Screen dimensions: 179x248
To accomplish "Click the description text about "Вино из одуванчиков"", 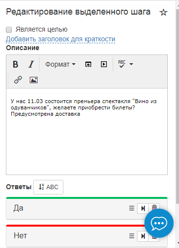I will point(83,107).
